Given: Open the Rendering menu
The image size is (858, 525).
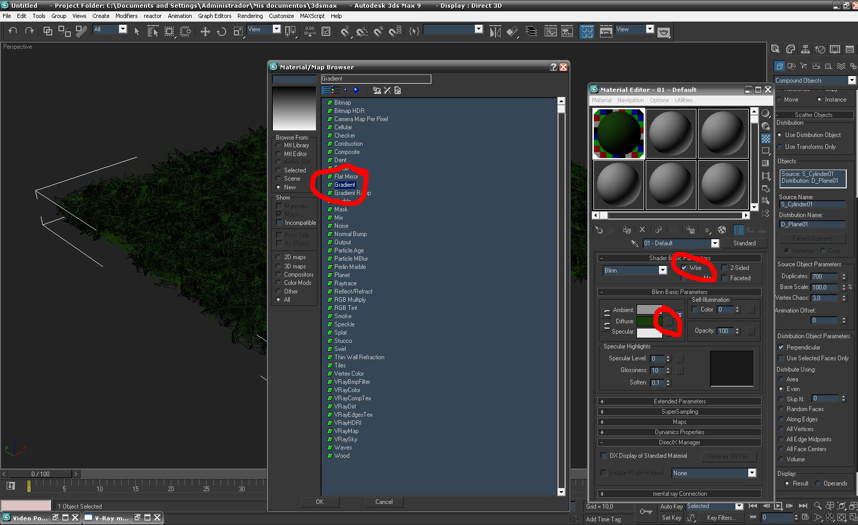Looking at the screenshot, I should coord(250,16).
